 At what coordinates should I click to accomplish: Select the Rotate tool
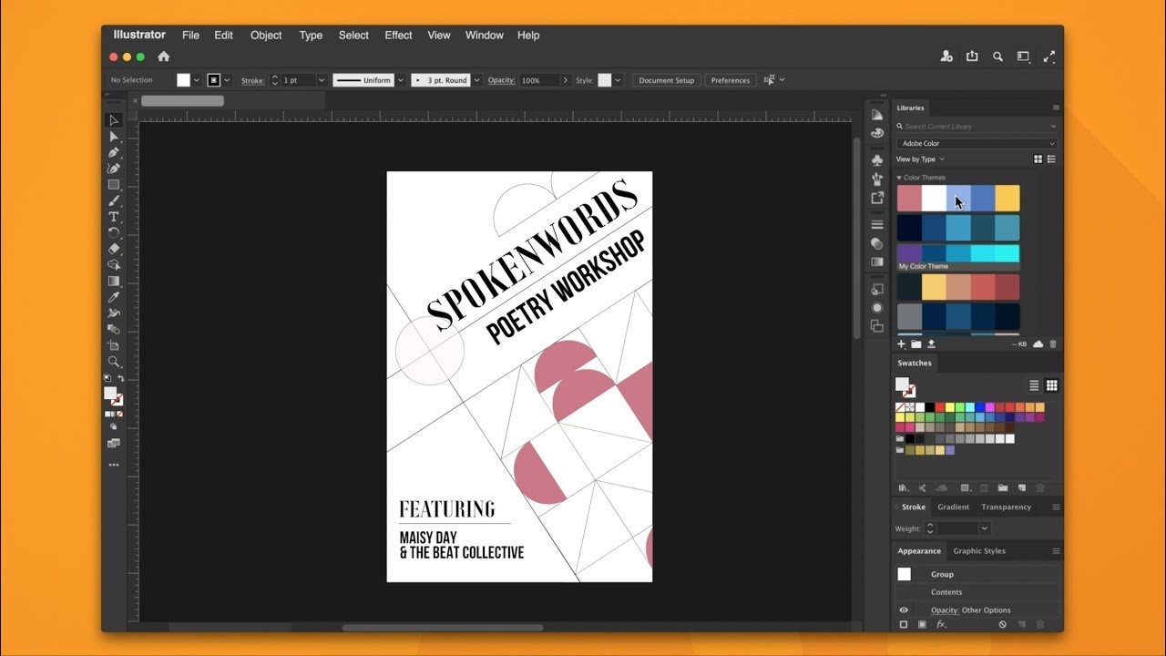(x=114, y=232)
